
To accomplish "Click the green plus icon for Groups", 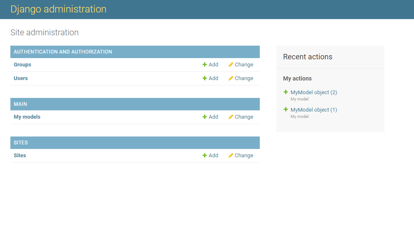I will 205,65.
